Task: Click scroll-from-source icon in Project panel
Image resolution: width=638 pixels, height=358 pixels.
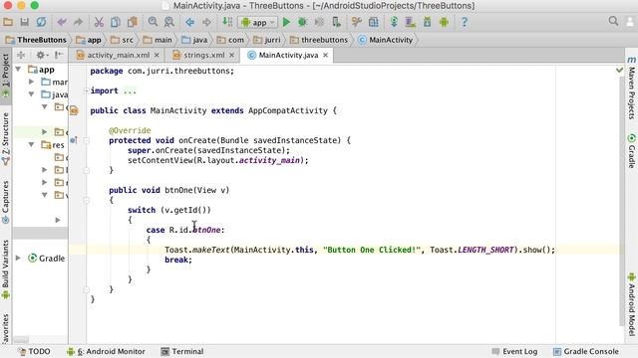Action: pyautogui.click(x=21, y=55)
